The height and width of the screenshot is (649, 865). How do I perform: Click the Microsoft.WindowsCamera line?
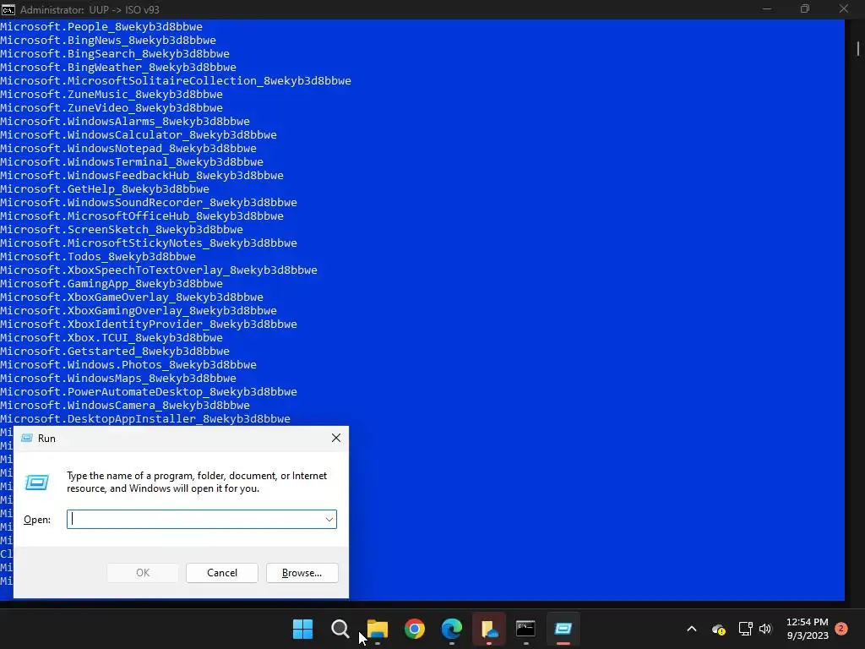[x=125, y=405]
